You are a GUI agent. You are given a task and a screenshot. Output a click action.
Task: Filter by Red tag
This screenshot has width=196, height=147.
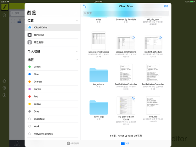coord(53,97)
